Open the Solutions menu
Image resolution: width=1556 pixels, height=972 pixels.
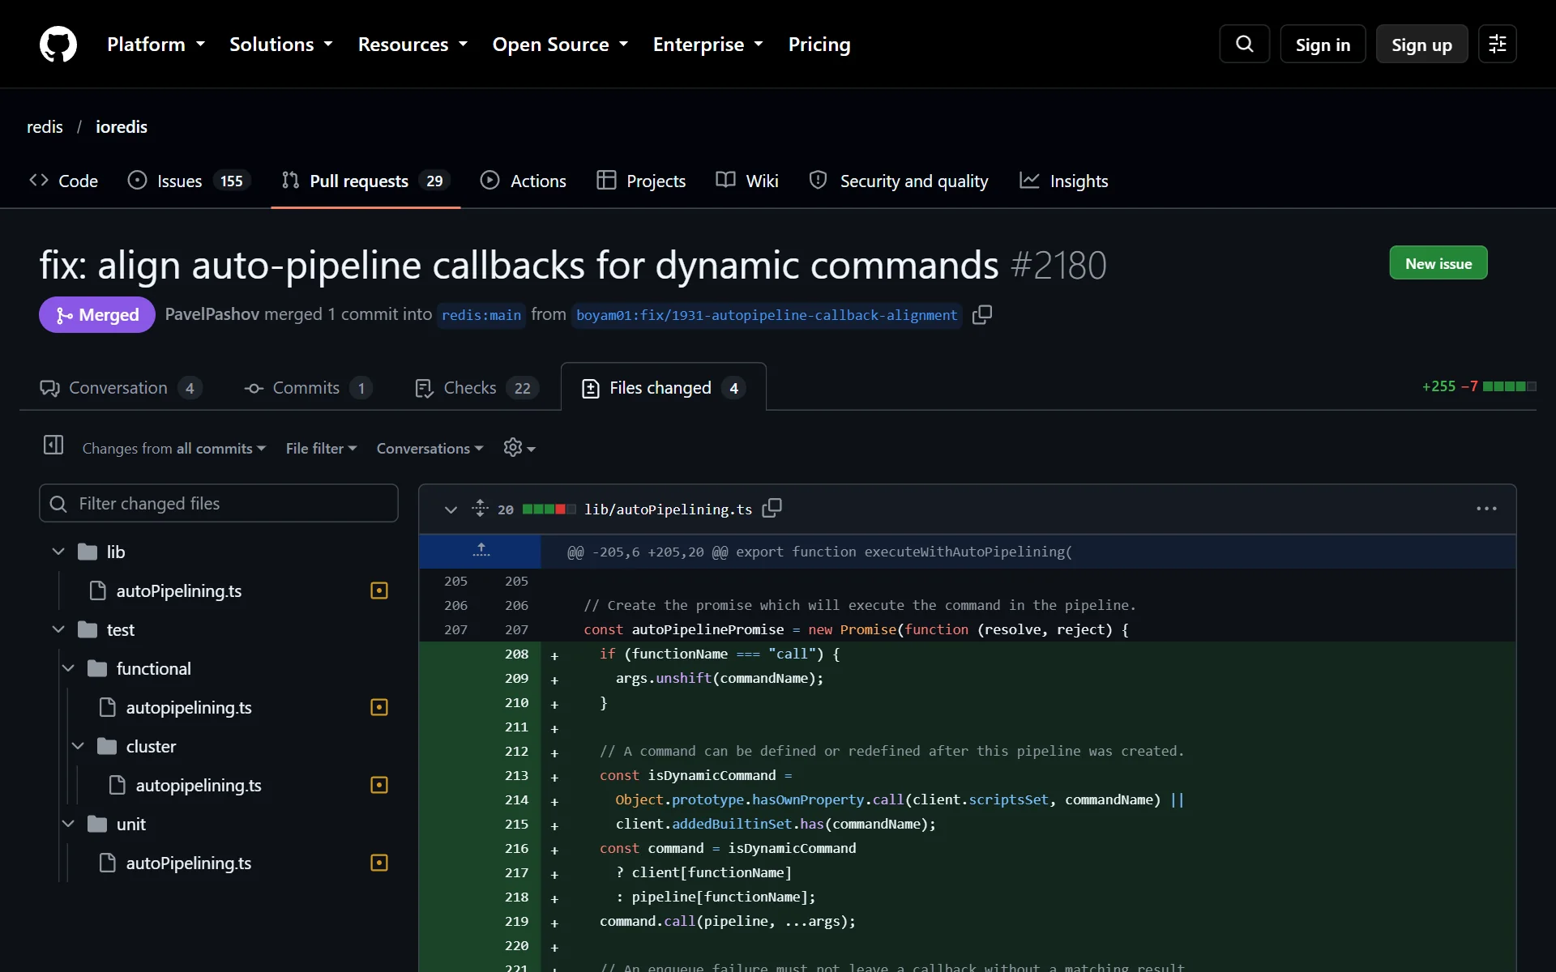pos(280,44)
